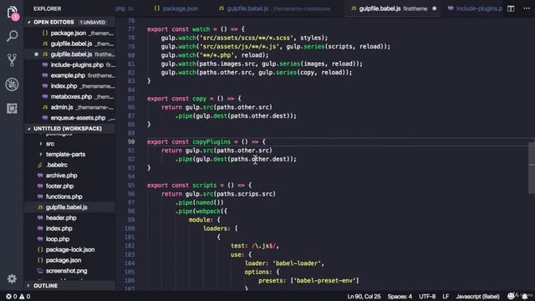This screenshot has height=301, width=535.
Task: Switch to the package.json tab
Action: point(176,8)
